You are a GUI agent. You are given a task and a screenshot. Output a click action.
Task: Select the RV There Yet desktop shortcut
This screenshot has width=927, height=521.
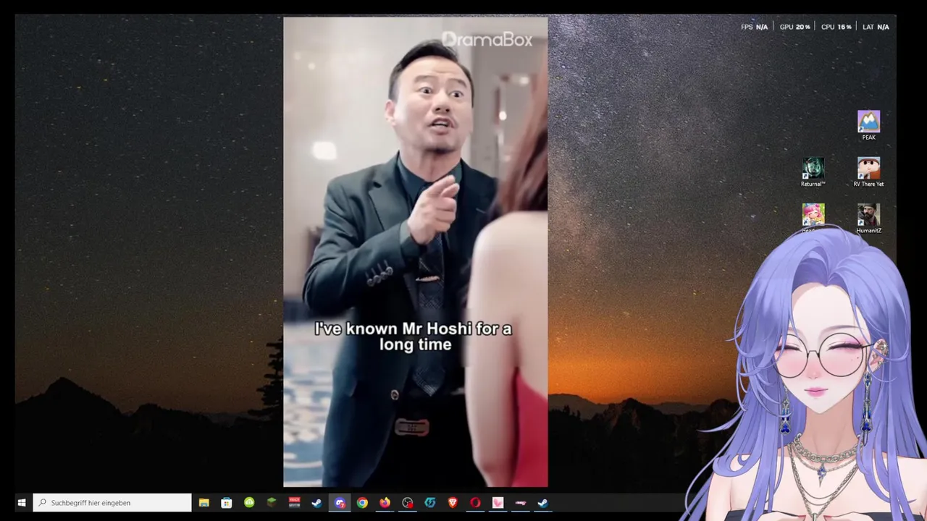868,172
